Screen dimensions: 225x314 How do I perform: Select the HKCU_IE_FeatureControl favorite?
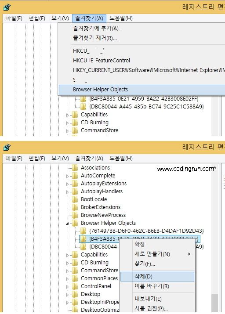tap(102, 60)
